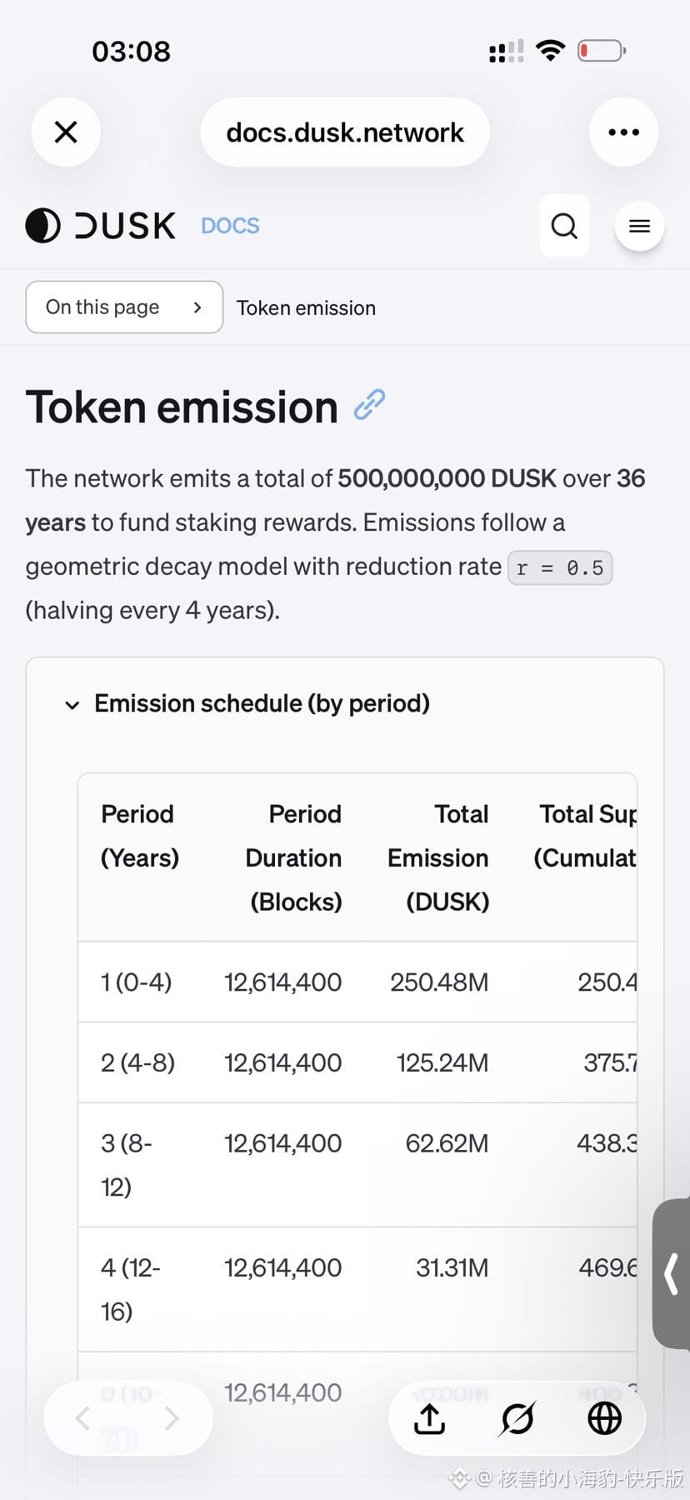Open the three-dot more options menu
The width and height of the screenshot is (690, 1500).
(623, 132)
